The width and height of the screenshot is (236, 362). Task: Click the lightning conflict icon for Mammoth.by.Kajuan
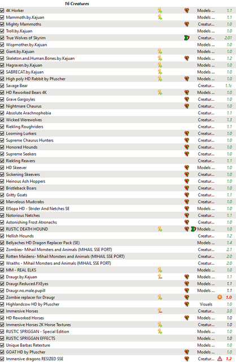[x=160, y=18]
